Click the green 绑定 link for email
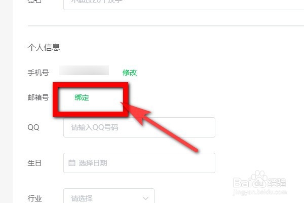Image resolution: width=304 pixels, height=203 pixels. (x=82, y=97)
